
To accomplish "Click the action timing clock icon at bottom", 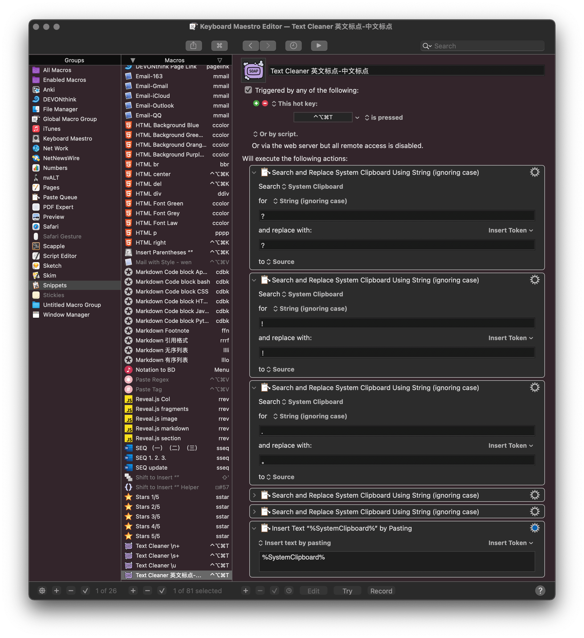I will pyautogui.click(x=289, y=591).
